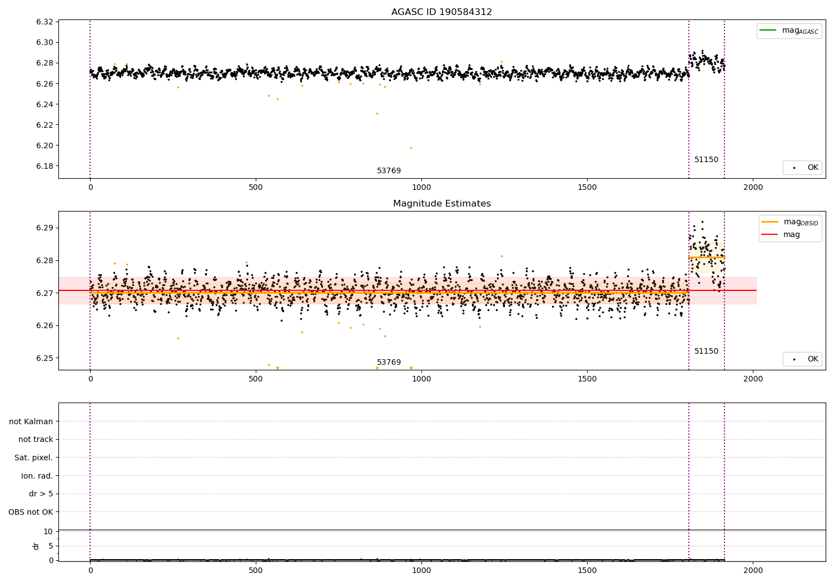Click the 5 tick on the dr axis
Image resolution: width=834 pixels, height=583 pixels.
51,546
